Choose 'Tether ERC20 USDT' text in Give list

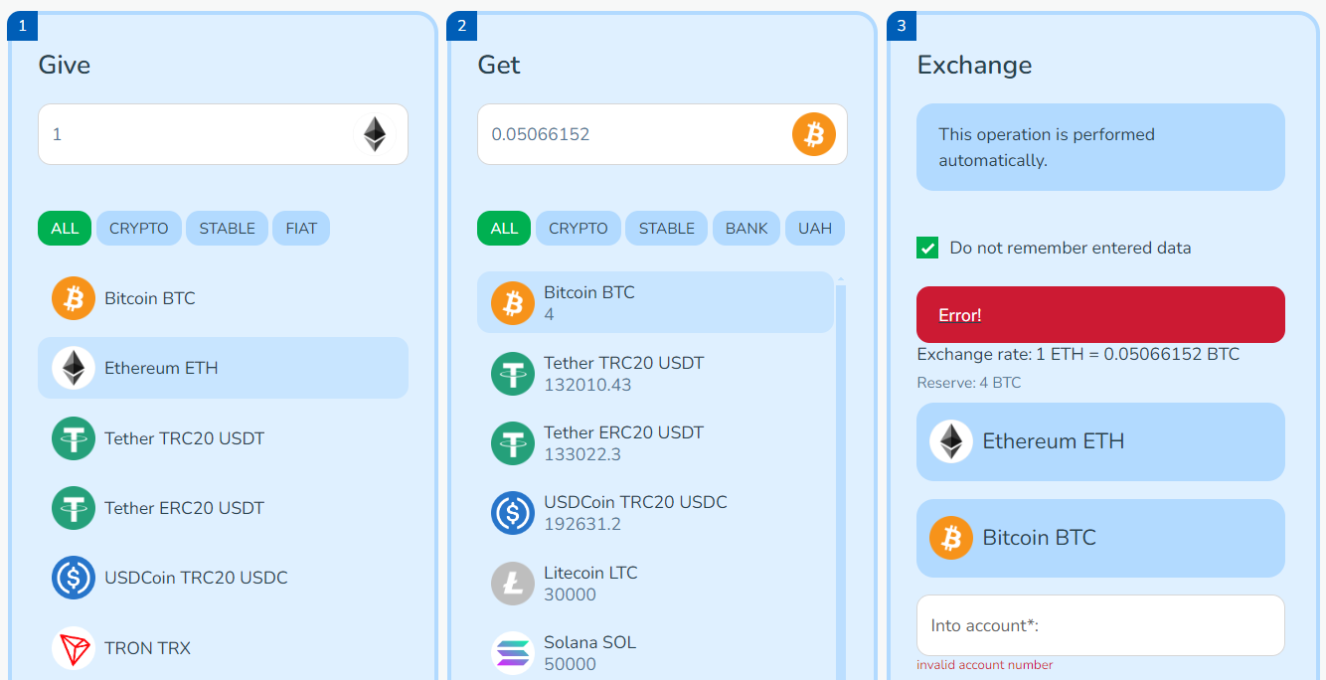point(184,508)
